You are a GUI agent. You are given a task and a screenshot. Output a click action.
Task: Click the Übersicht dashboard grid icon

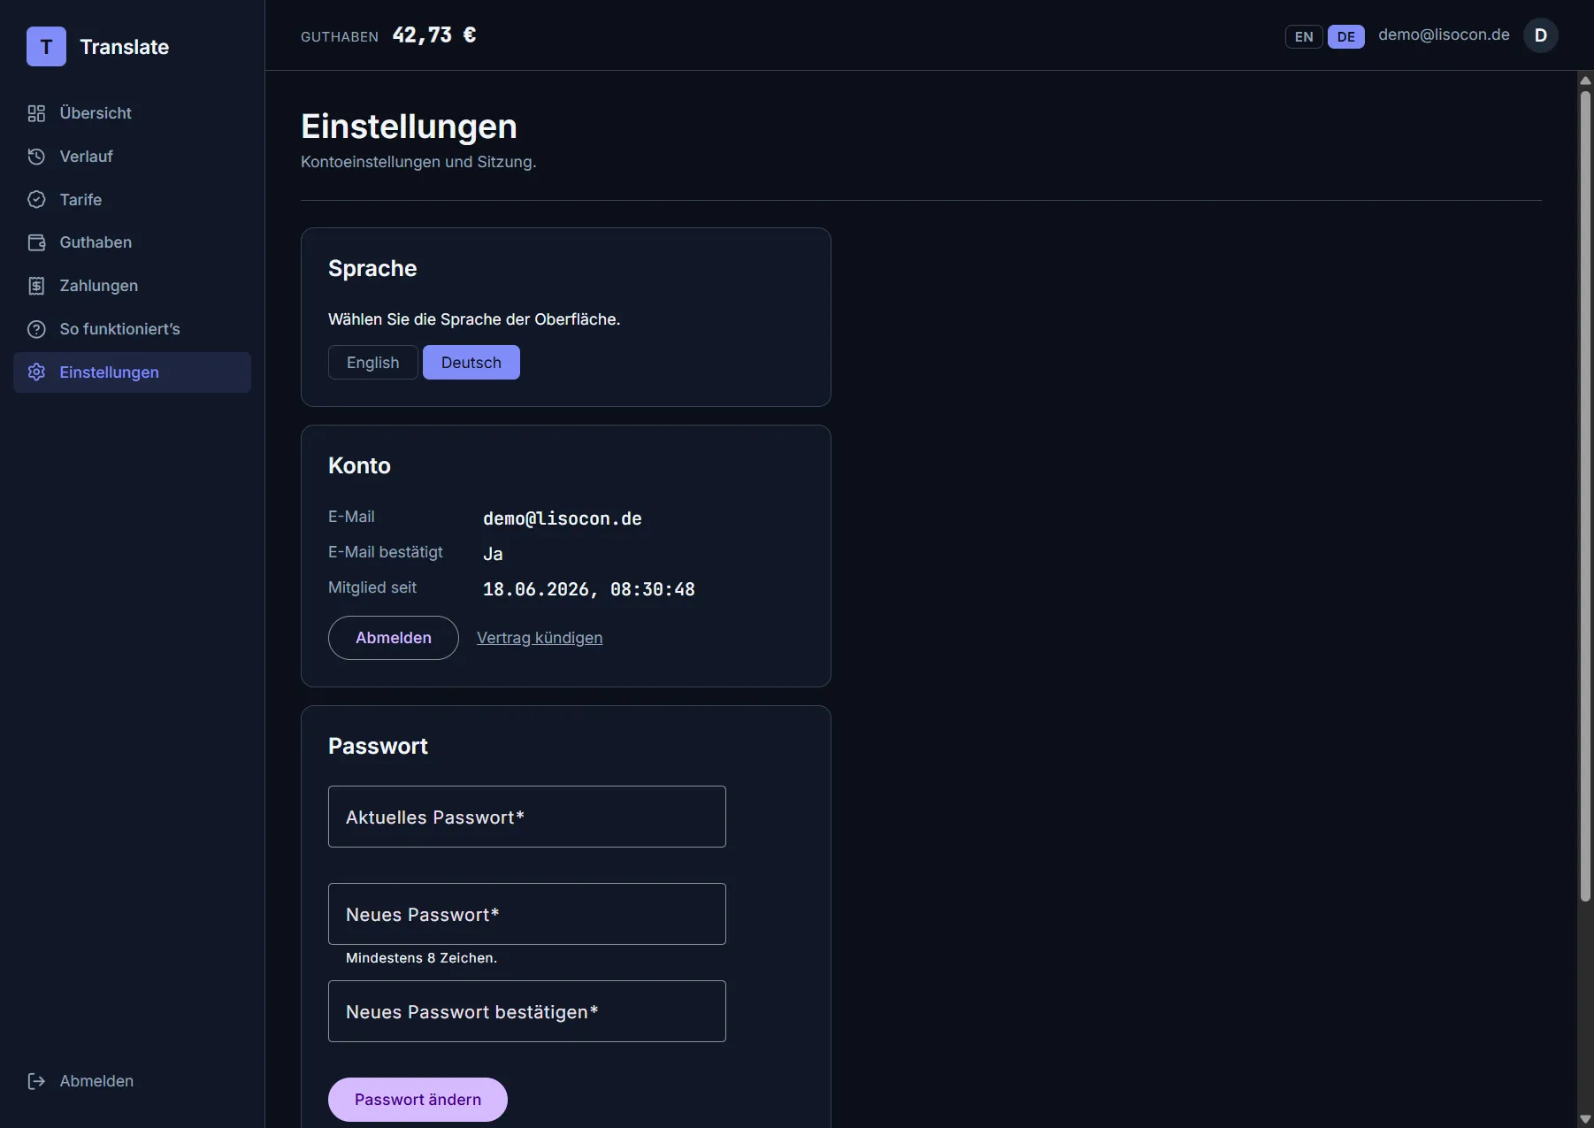click(36, 113)
